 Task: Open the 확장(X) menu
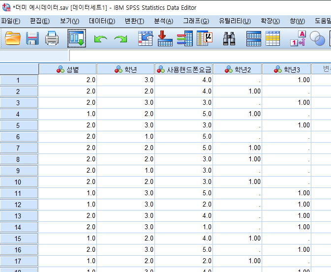pyautogui.click(x=270, y=21)
